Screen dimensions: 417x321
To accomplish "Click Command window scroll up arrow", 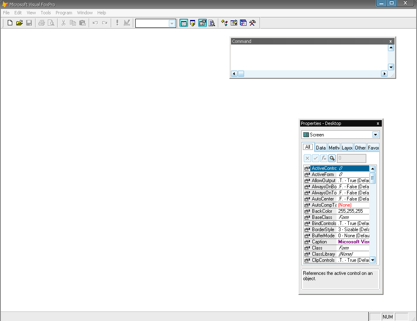I will (x=391, y=48).
